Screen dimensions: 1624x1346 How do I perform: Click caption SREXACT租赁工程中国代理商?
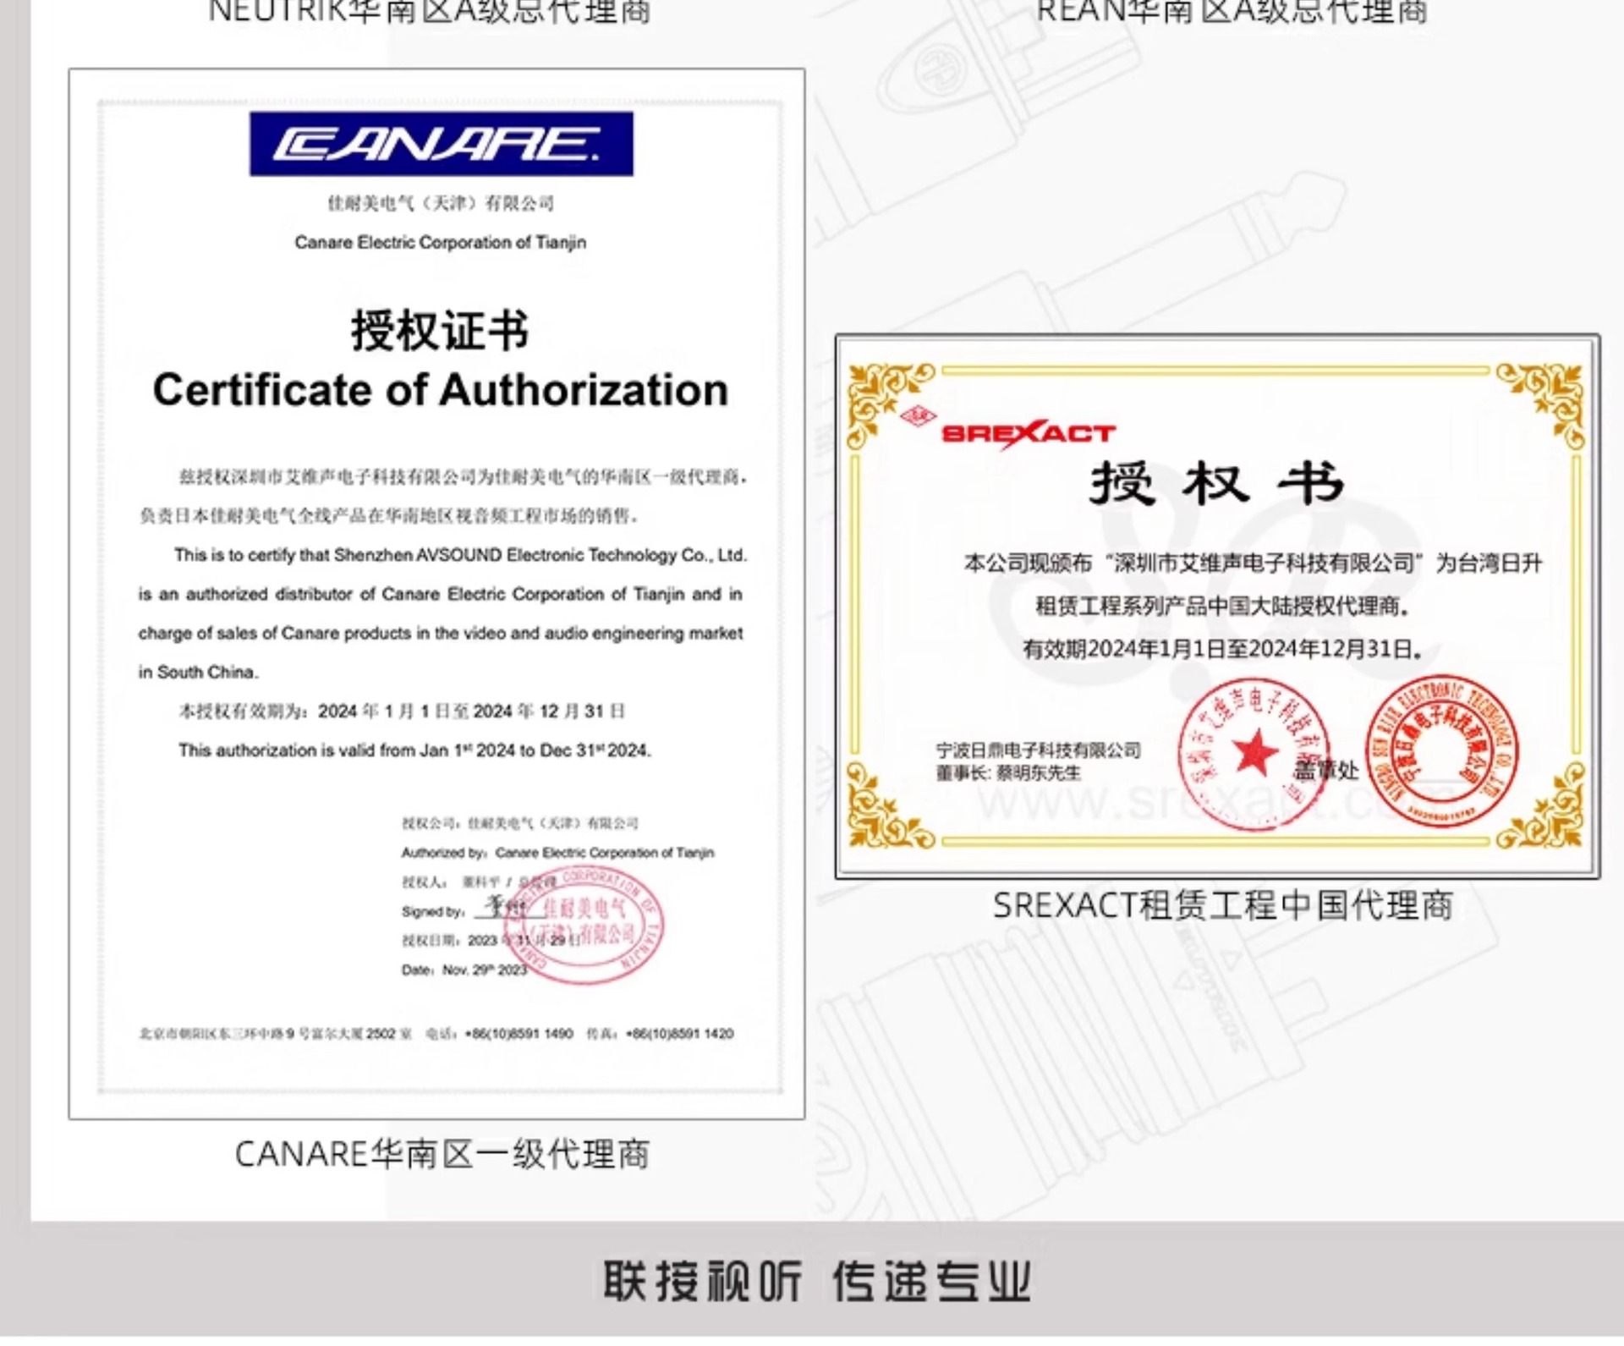coord(1222,905)
